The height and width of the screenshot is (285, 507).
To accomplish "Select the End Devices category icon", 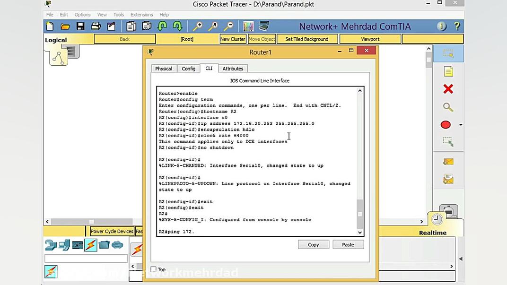I will click(64, 245).
